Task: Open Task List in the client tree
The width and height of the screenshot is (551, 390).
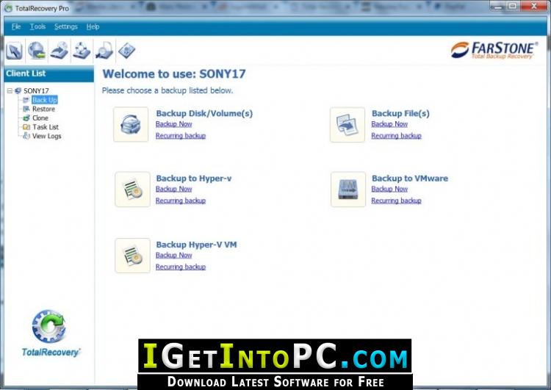Action: coord(46,127)
